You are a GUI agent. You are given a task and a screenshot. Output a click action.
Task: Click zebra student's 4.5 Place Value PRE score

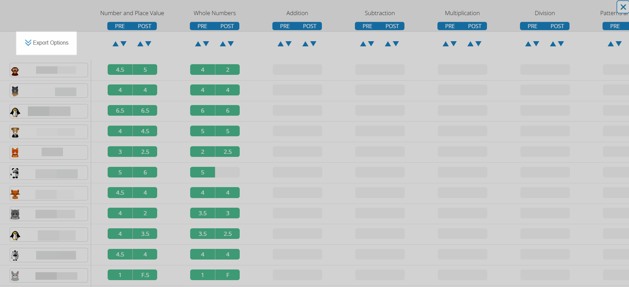click(120, 254)
